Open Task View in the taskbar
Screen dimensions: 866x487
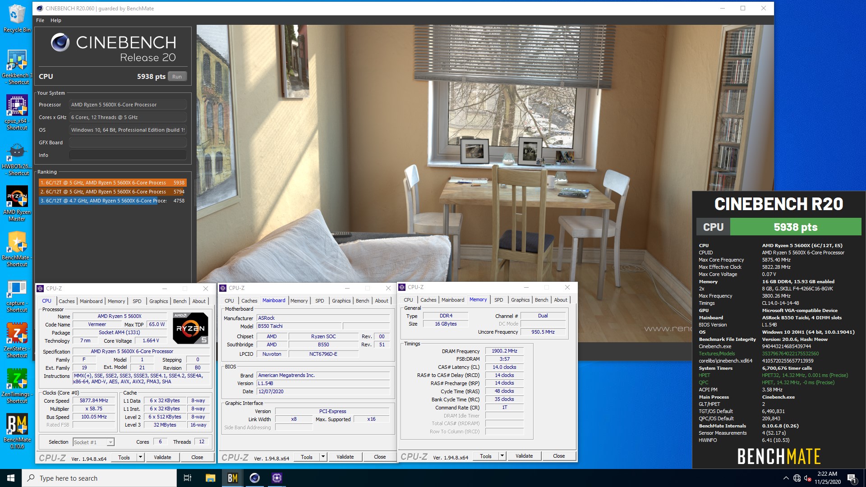[x=188, y=478]
